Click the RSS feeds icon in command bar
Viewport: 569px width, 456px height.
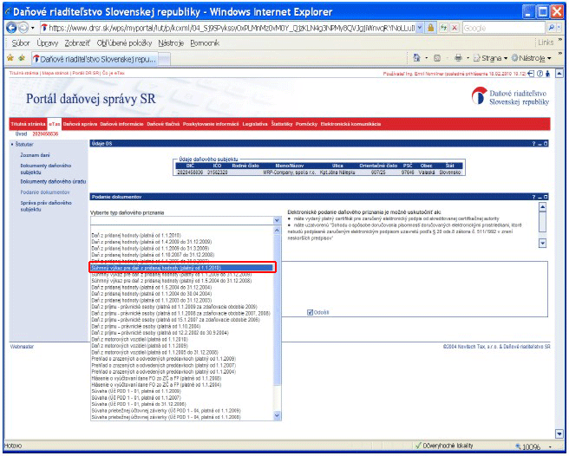(x=437, y=58)
